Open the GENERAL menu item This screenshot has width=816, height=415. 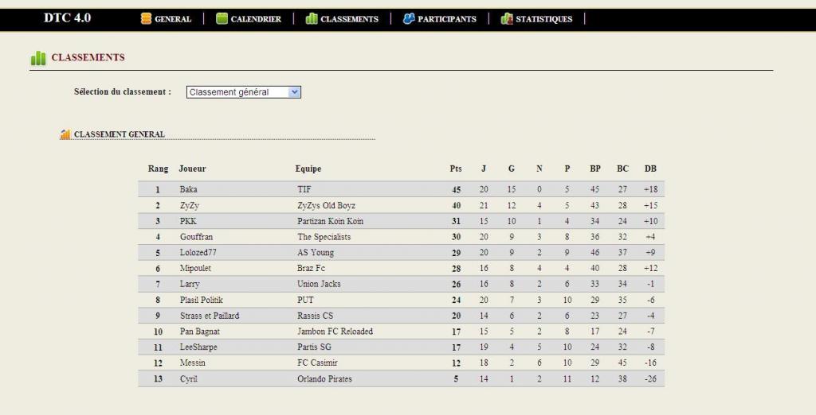(x=173, y=19)
